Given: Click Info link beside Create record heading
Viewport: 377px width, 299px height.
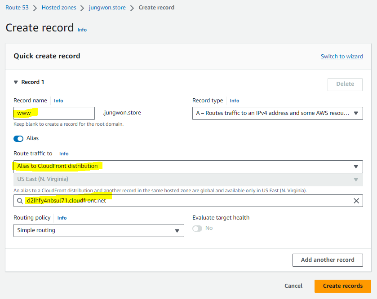Looking at the screenshot, I should point(82,30).
